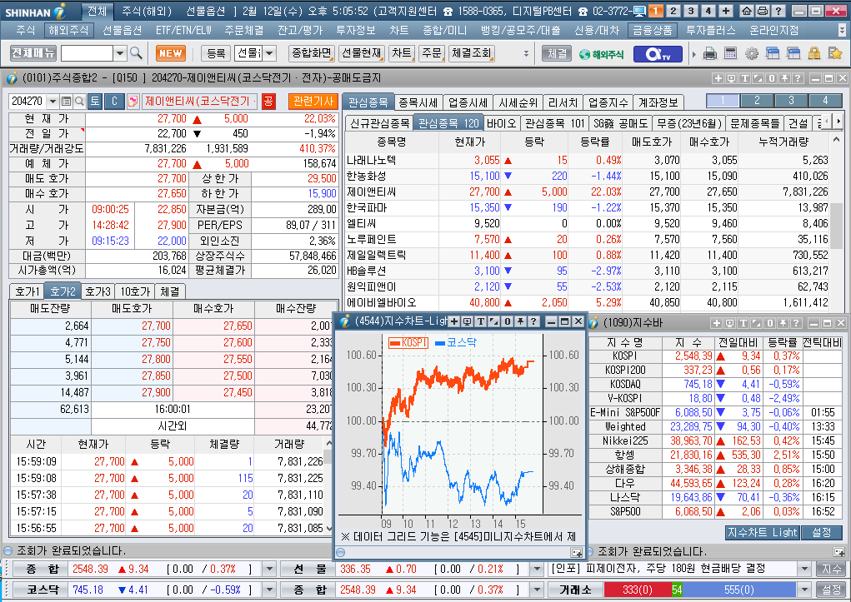Screen dimensions: 851x602
Task: Click the 토 button next to stock code
Action: 95,101
